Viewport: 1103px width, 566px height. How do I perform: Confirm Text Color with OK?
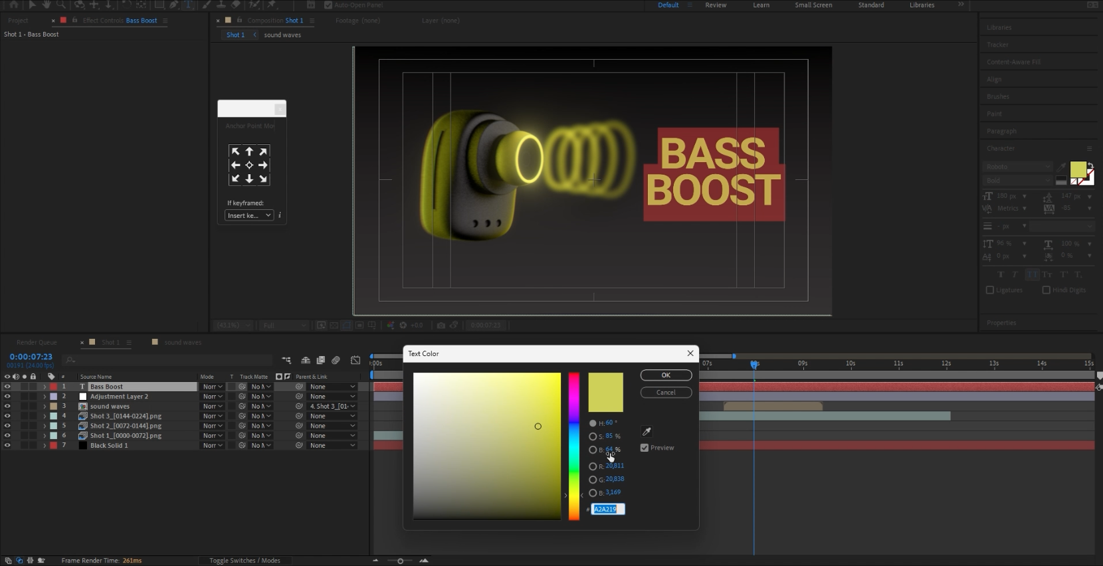pos(666,375)
